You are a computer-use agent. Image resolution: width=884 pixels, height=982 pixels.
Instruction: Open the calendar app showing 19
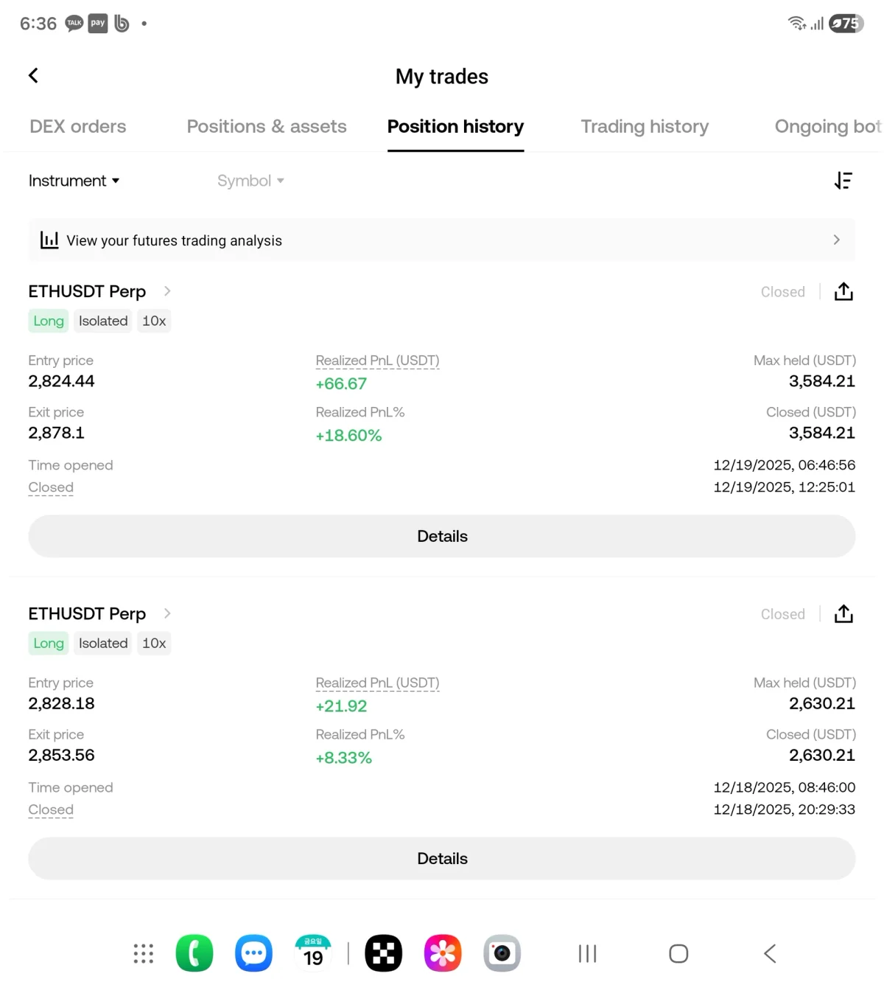[x=313, y=953]
